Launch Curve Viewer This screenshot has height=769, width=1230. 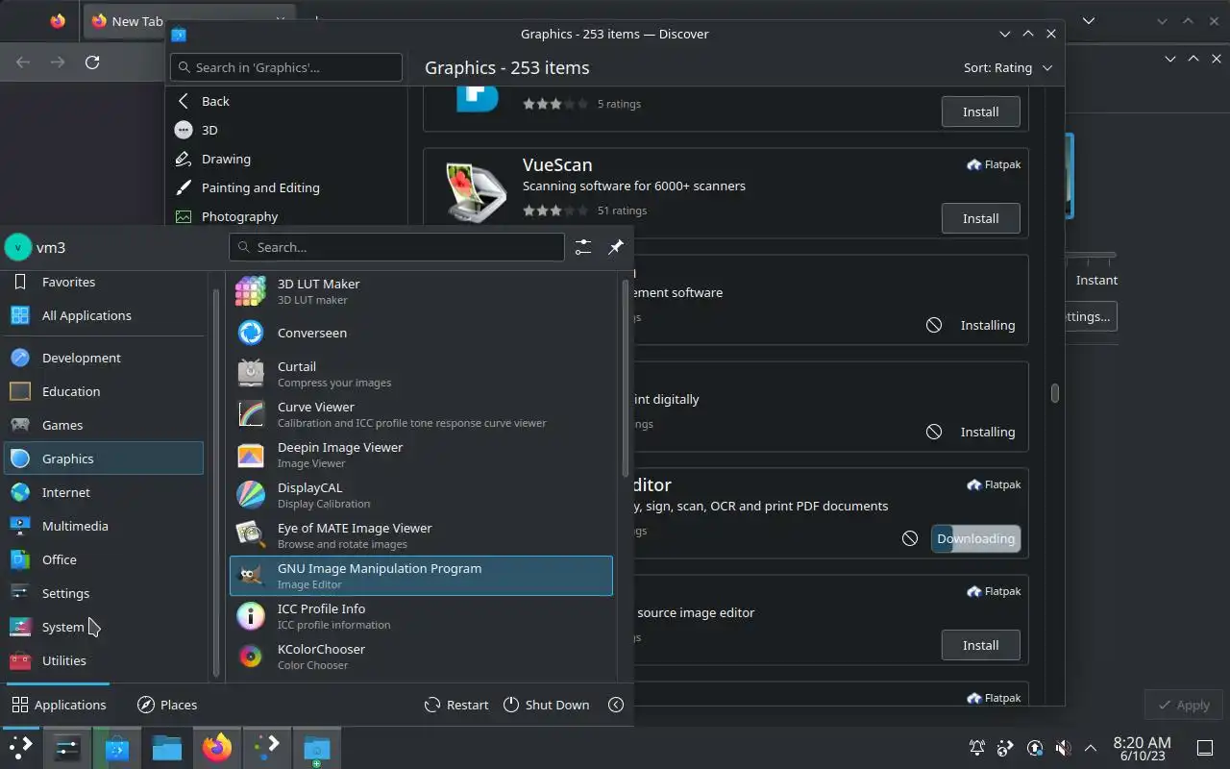point(421,414)
